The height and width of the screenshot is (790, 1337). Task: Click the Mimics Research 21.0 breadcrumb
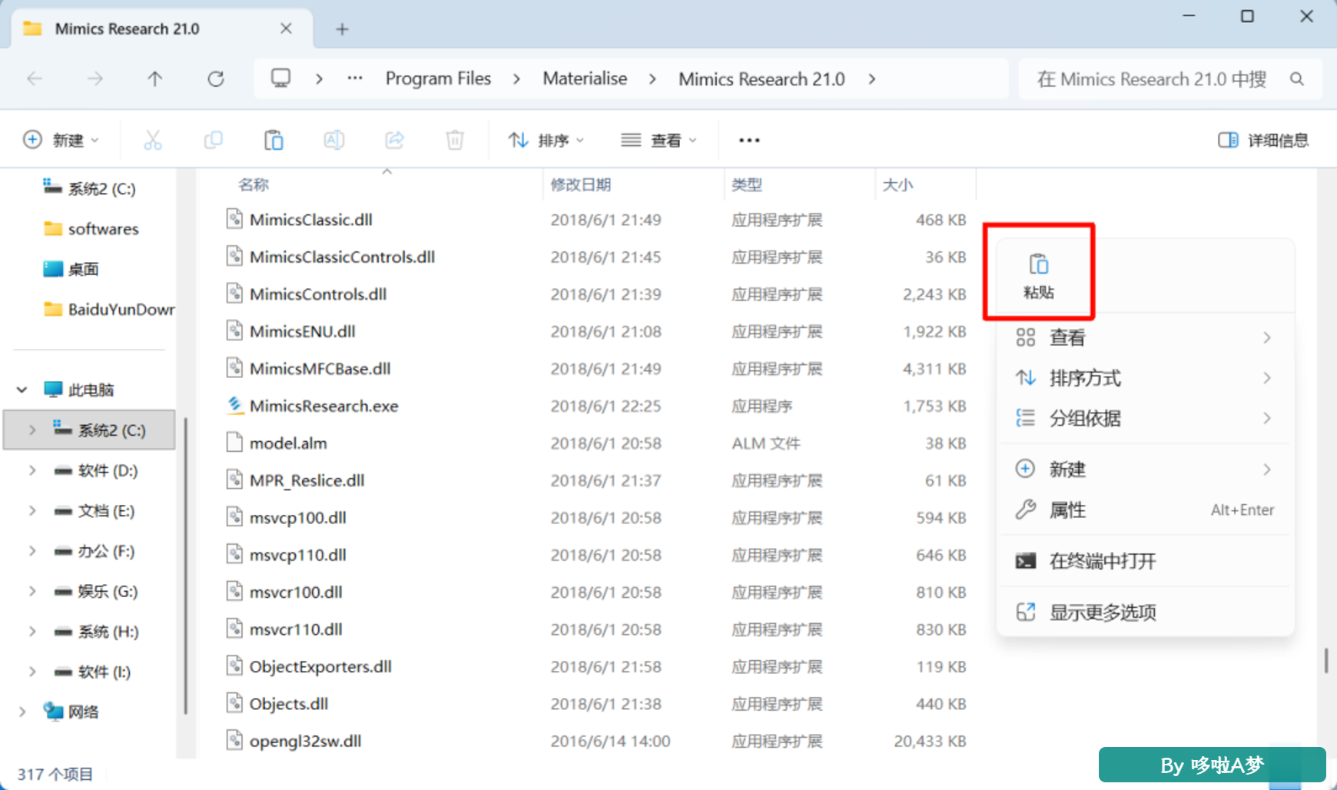761,79
